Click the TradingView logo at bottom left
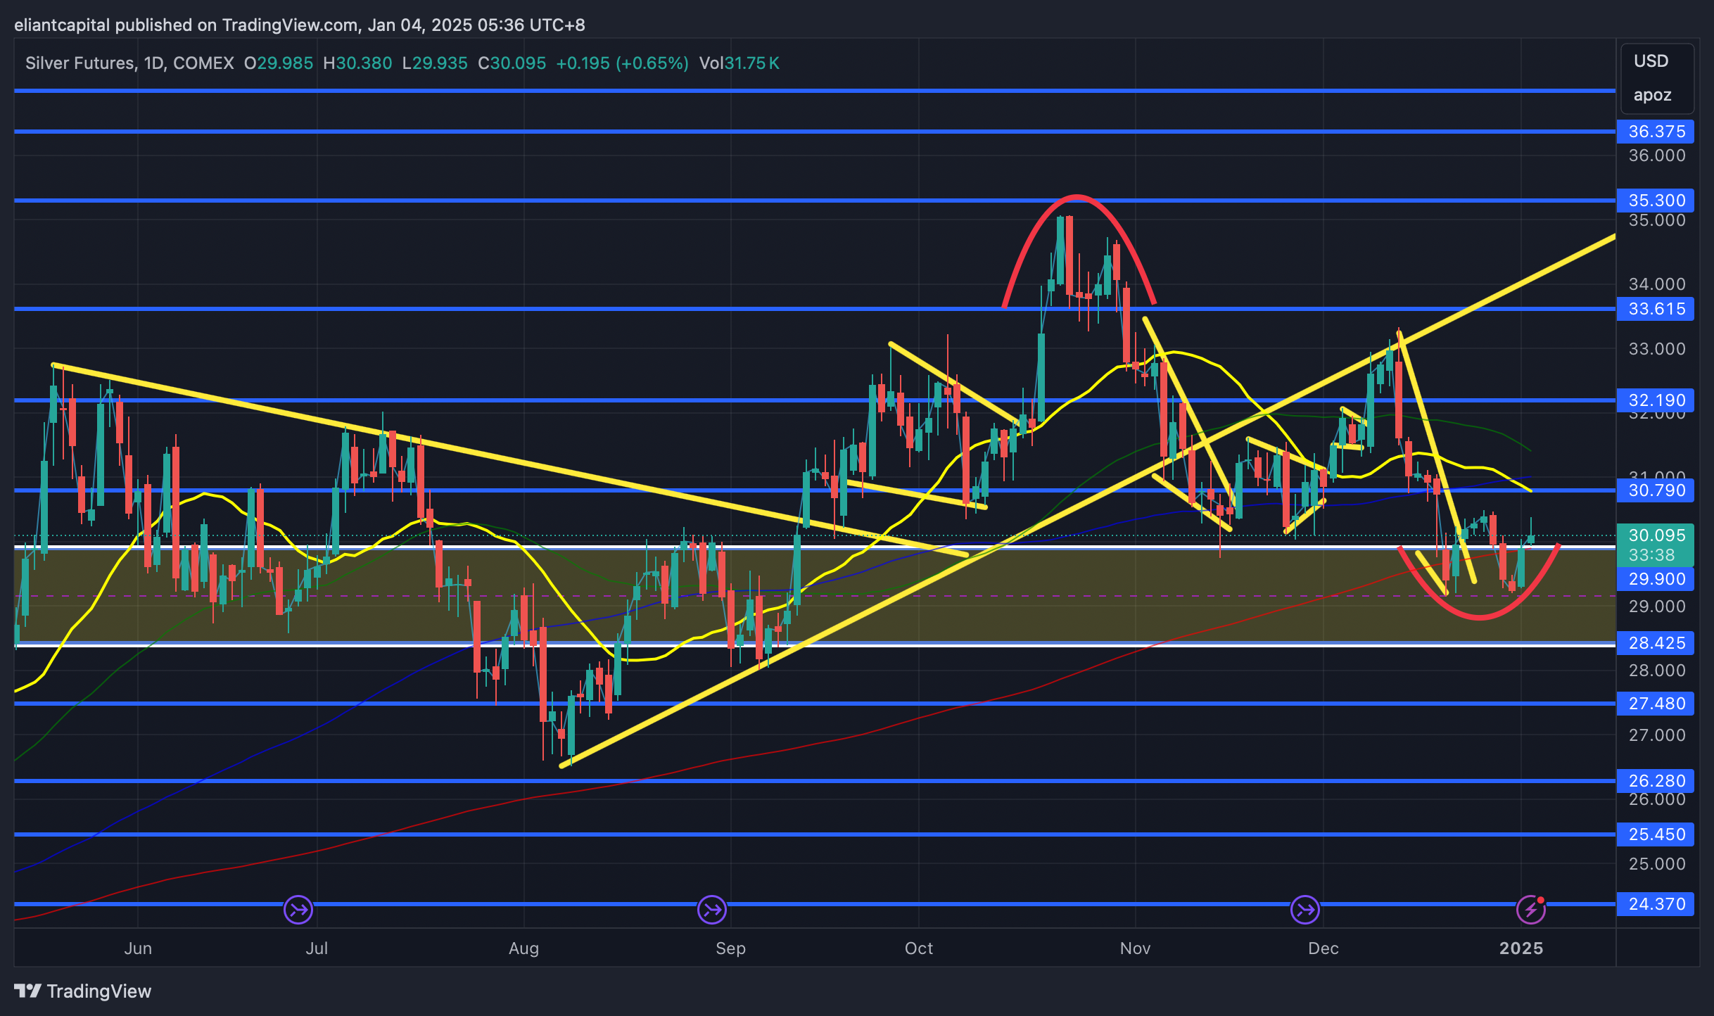Viewport: 1714px width, 1016px height. [83, 991]
